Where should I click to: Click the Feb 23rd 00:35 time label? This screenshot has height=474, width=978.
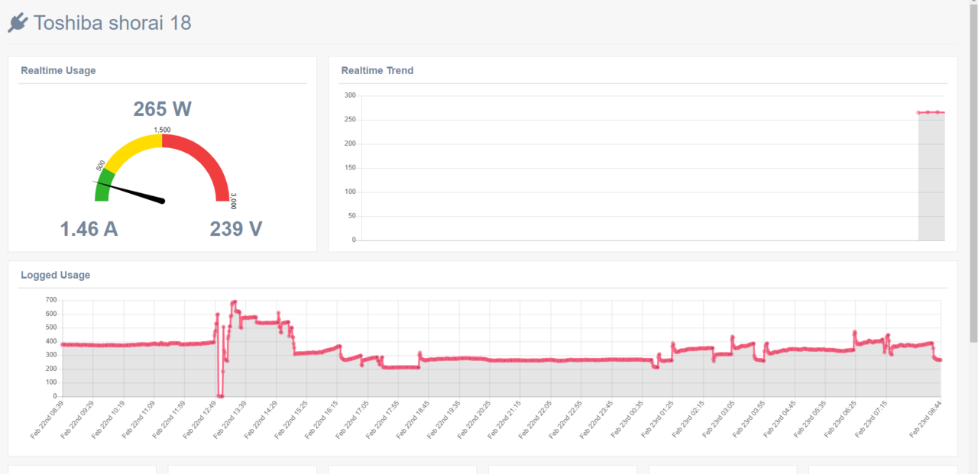(628, 419)
